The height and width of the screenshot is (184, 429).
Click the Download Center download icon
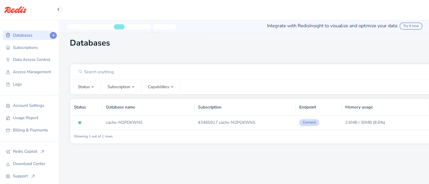pos(8,164)
